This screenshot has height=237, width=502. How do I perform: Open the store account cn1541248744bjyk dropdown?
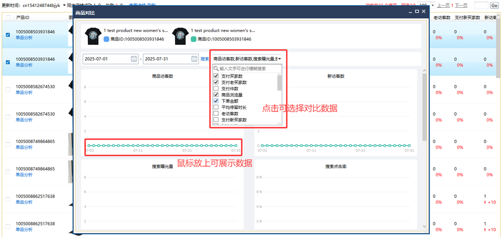click(x=64, y=6)
